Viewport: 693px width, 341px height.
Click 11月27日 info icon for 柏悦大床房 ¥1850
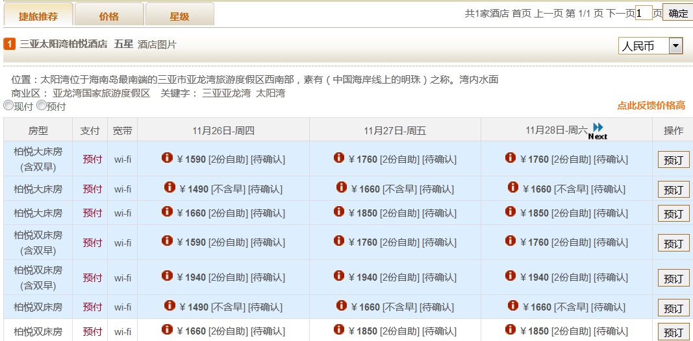tap(338, 211)
